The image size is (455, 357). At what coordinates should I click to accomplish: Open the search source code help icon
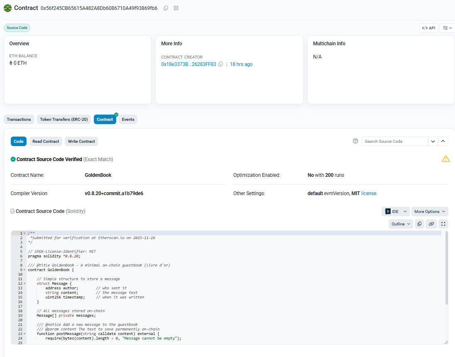click(355, 141)
